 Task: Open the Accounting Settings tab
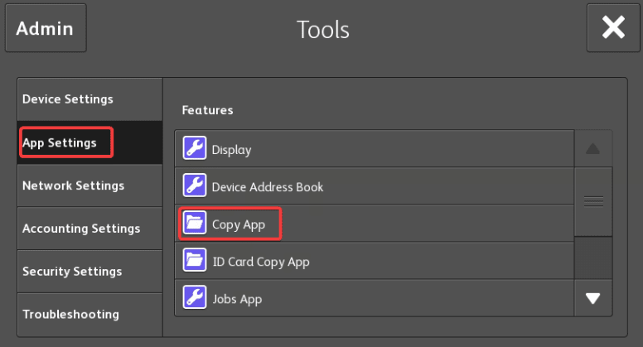coord(81,229)
